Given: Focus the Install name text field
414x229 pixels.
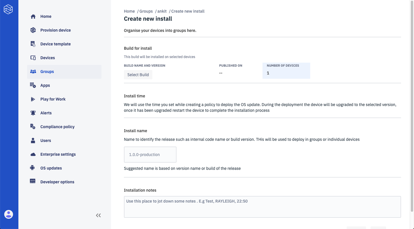Looking at the screenshot, I should pos(150,155).
